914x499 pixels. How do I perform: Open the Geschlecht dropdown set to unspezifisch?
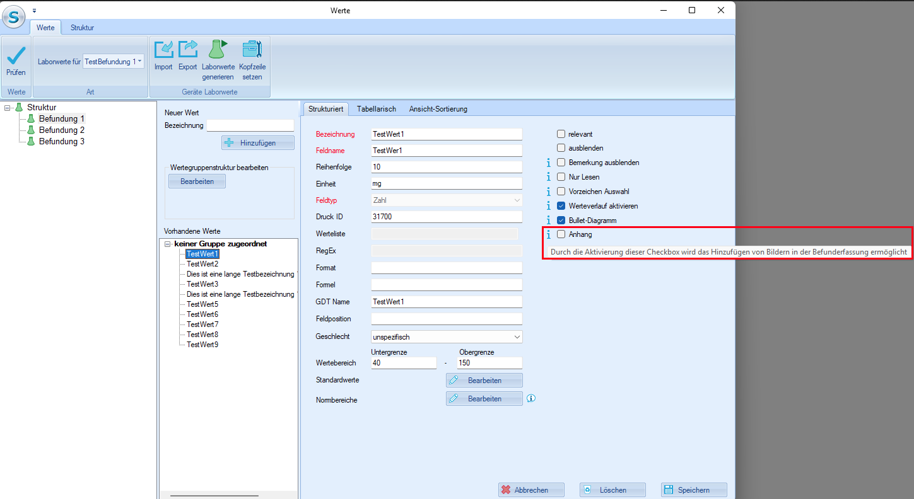(447, 337)
